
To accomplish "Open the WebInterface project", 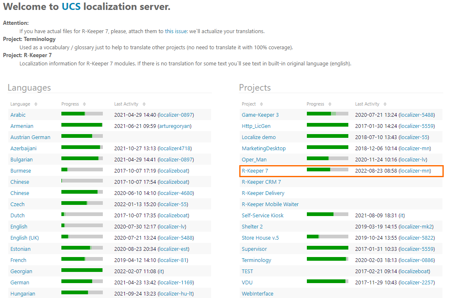I will click(x=258, y=294).
